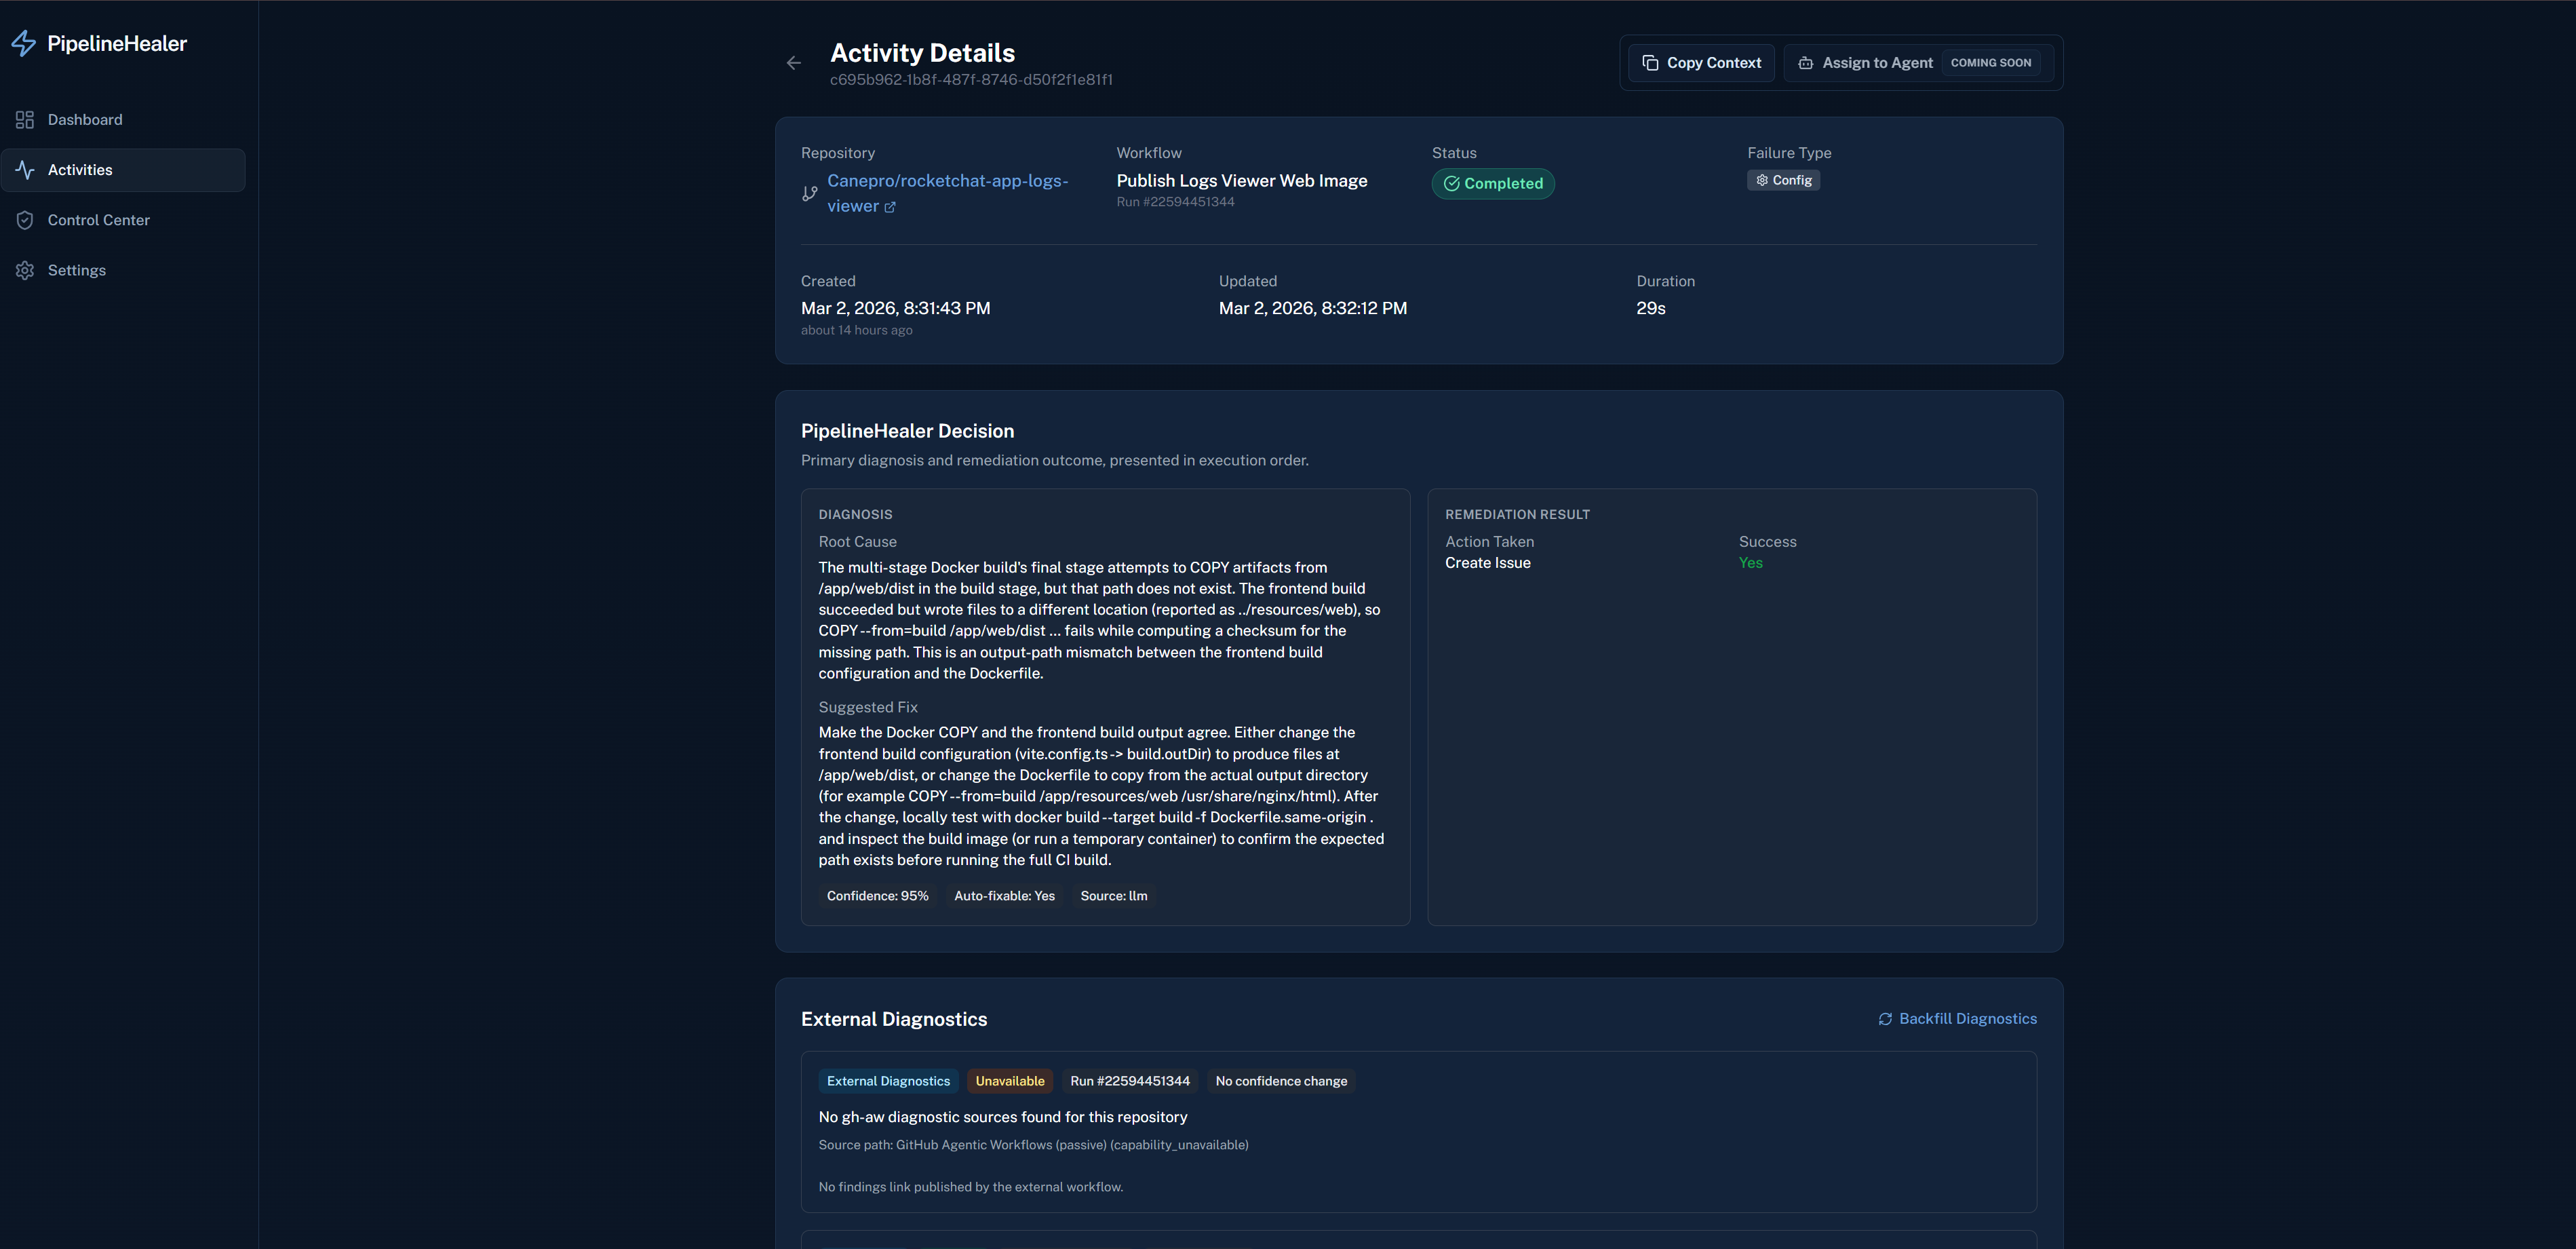Click the Control Center shield icon
Viewport: 2576px width, 1249px height.
(25, 220)
